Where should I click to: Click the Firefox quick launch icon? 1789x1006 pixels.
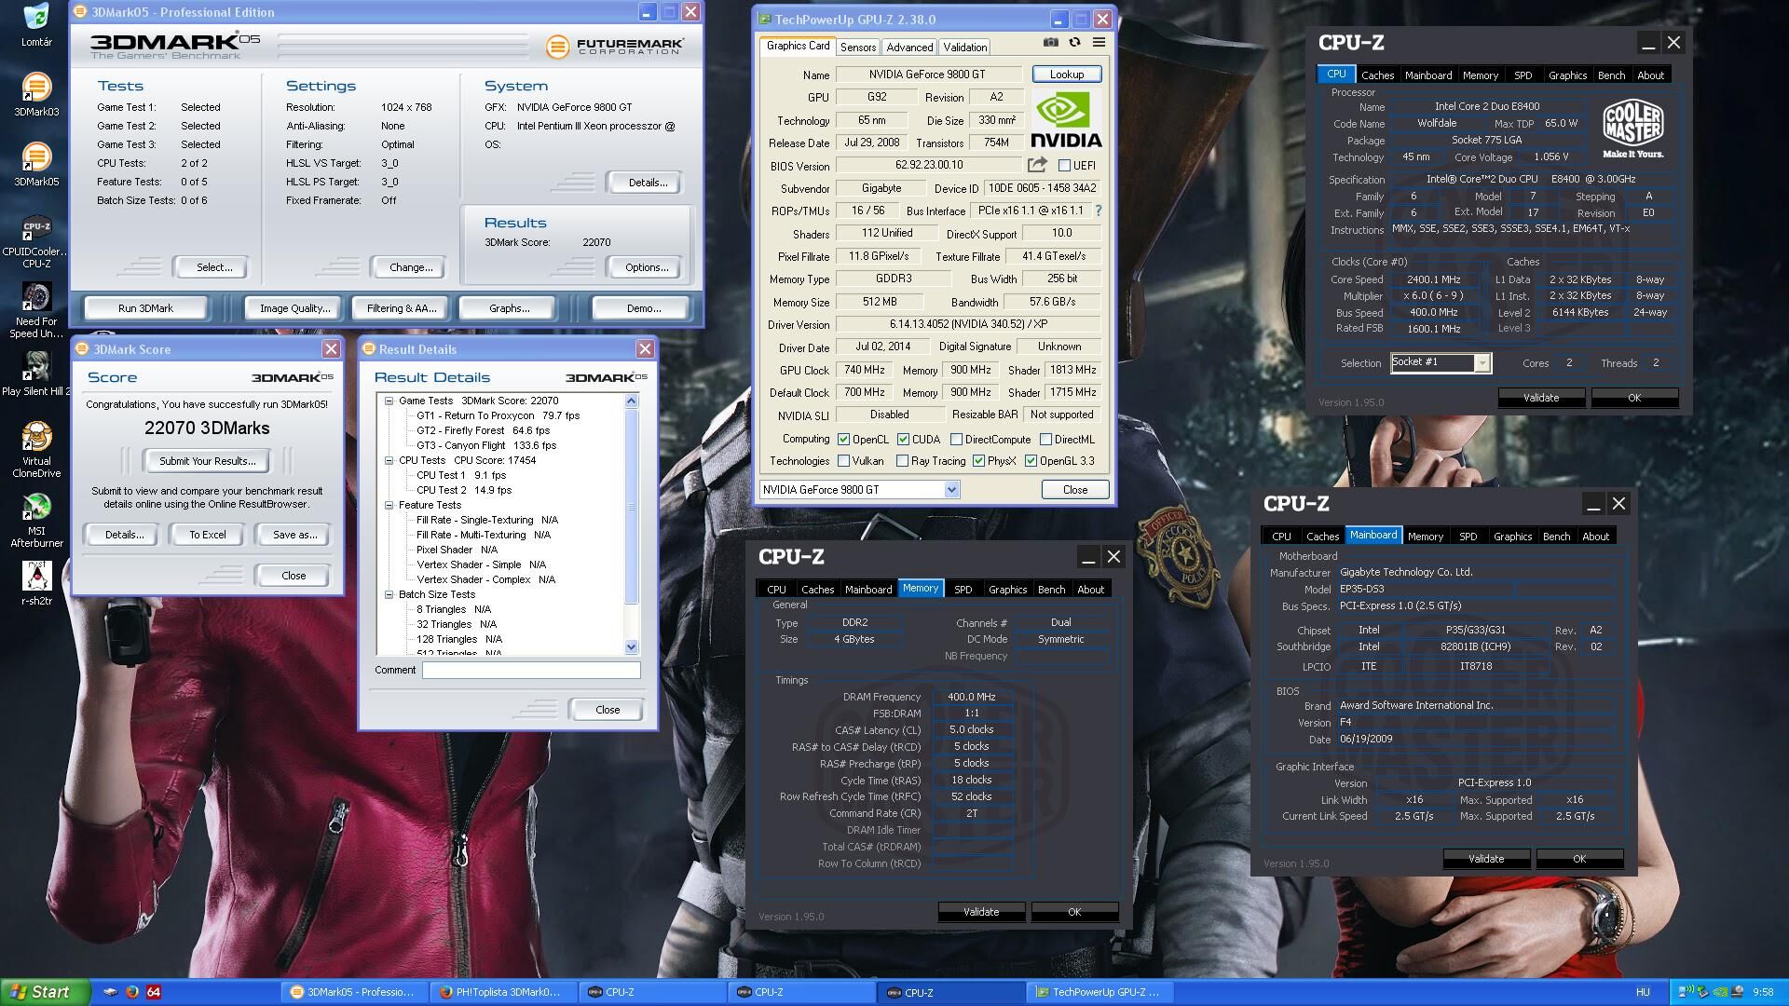[x=132, y=992]
